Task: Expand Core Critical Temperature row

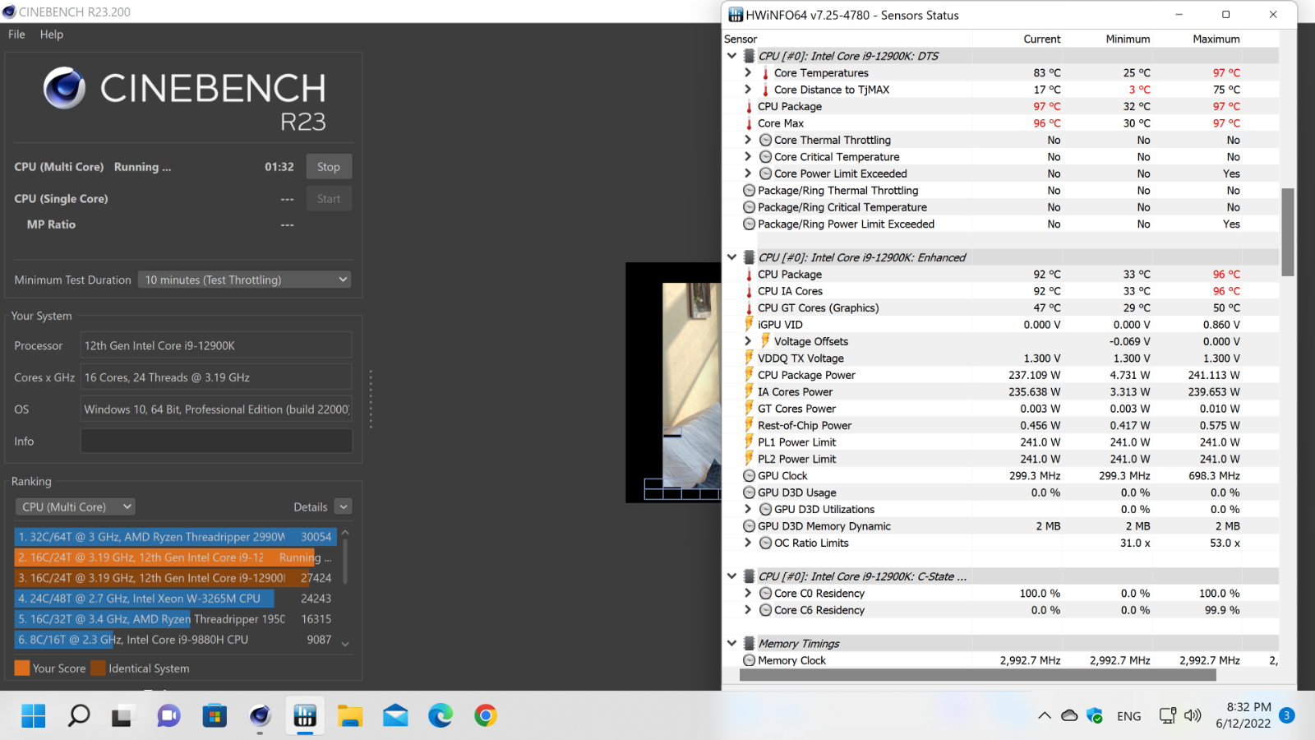Action: 748,157
